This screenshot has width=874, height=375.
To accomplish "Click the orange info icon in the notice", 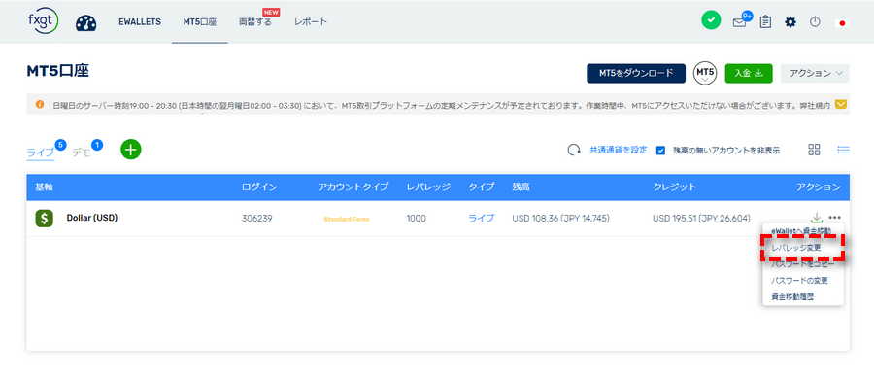I will [x=40, y=104].
